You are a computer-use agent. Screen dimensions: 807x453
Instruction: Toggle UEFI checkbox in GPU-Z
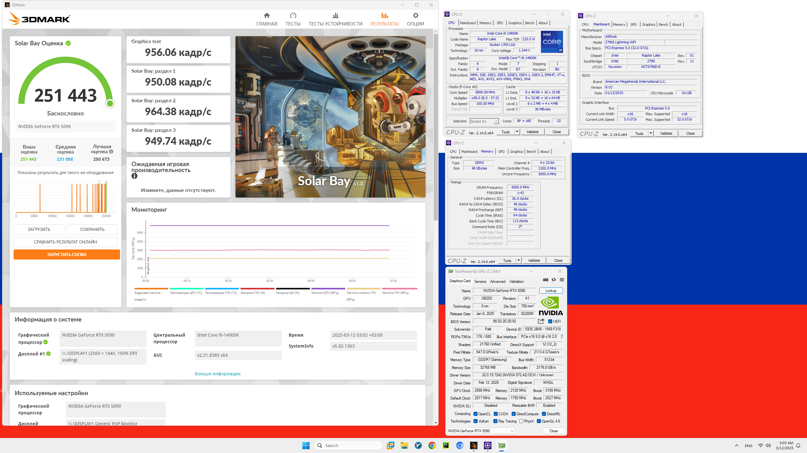point(550,321)
